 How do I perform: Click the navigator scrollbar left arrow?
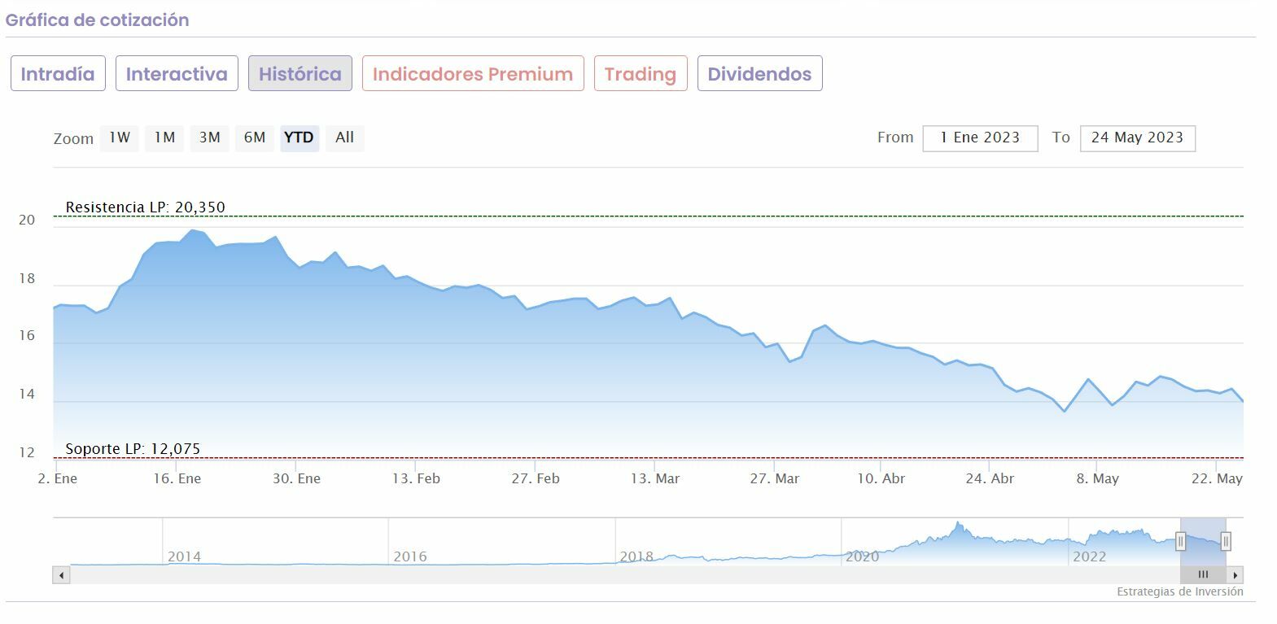pos(62,575)
